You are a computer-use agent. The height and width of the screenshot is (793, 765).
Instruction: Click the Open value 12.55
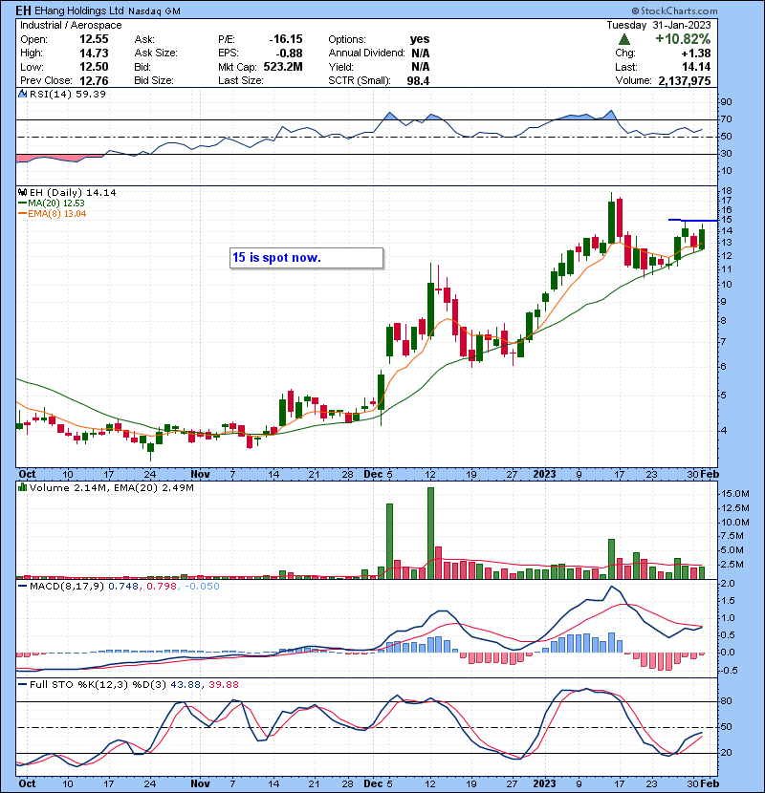[x=94, y=39]
